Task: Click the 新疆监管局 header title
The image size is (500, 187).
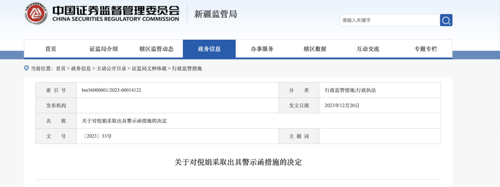Action: tap(215, 14)
